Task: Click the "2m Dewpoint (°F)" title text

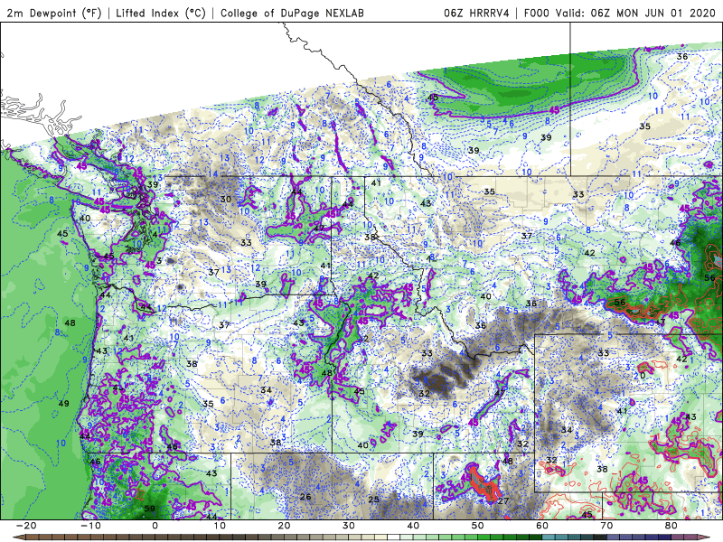Action: [x=53, y=14]
